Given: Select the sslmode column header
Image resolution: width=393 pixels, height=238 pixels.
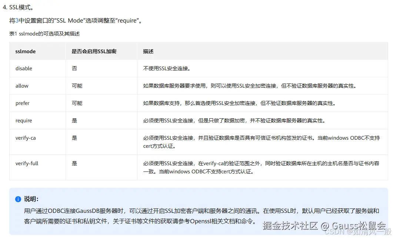Looking at the screenshot, I should click(x=25, y=51).
